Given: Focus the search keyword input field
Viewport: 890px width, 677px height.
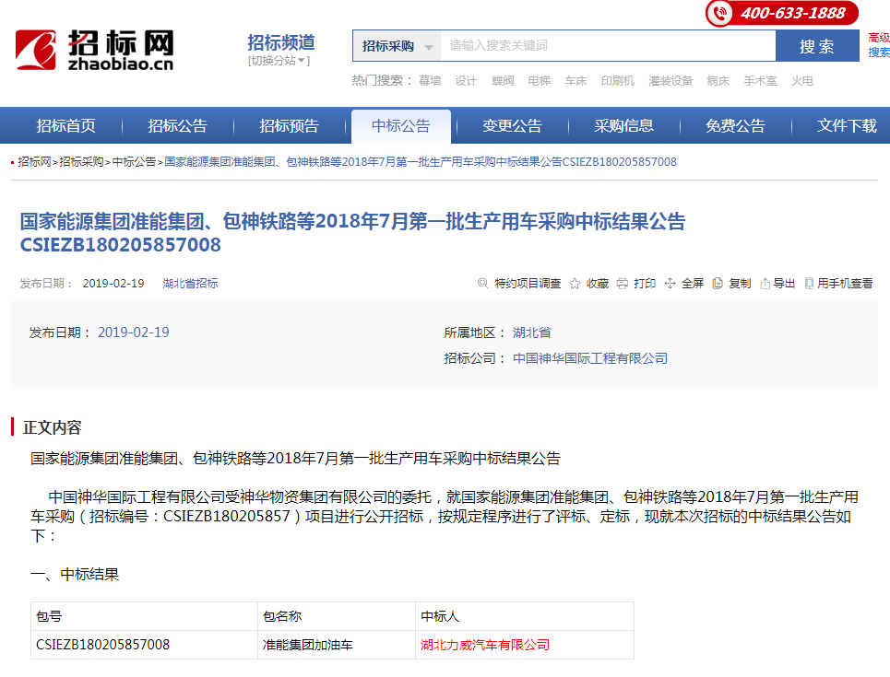Looking at the screenshot, I should [608, 46].
